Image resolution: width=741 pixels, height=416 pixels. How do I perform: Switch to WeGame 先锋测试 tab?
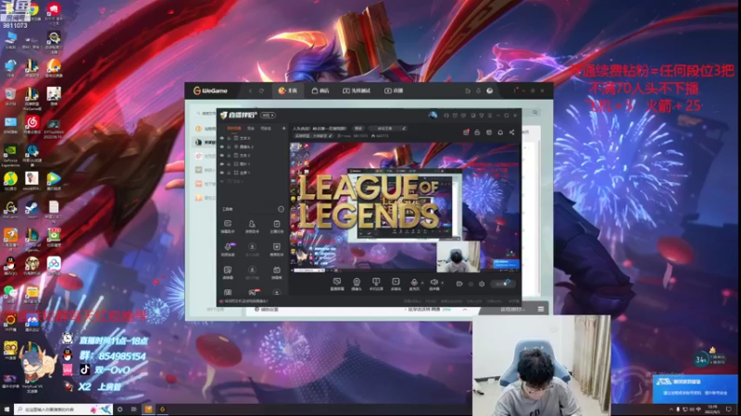(x=357, y=91)
